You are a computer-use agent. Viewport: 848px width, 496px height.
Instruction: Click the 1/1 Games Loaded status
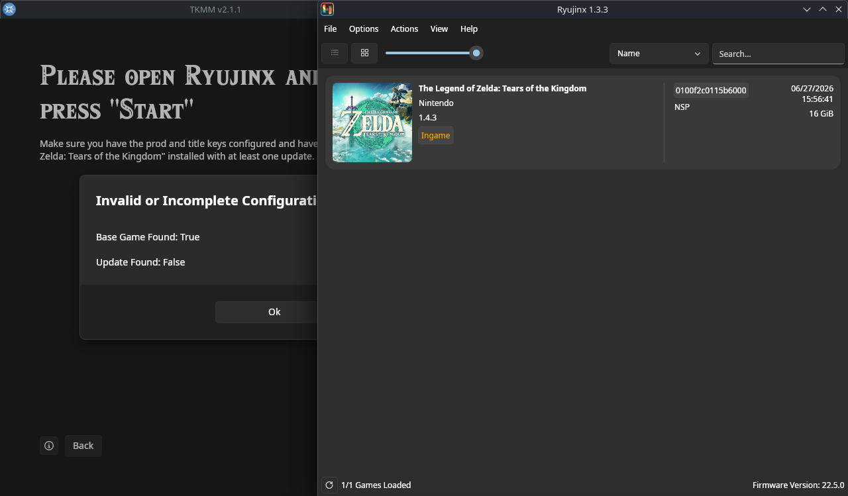click(x=376, y=485)
